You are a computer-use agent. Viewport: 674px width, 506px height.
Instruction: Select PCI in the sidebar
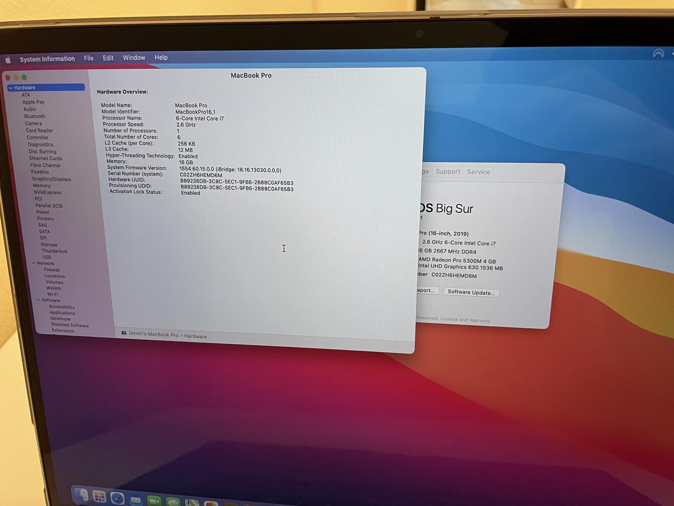click(x=38, y=199)
